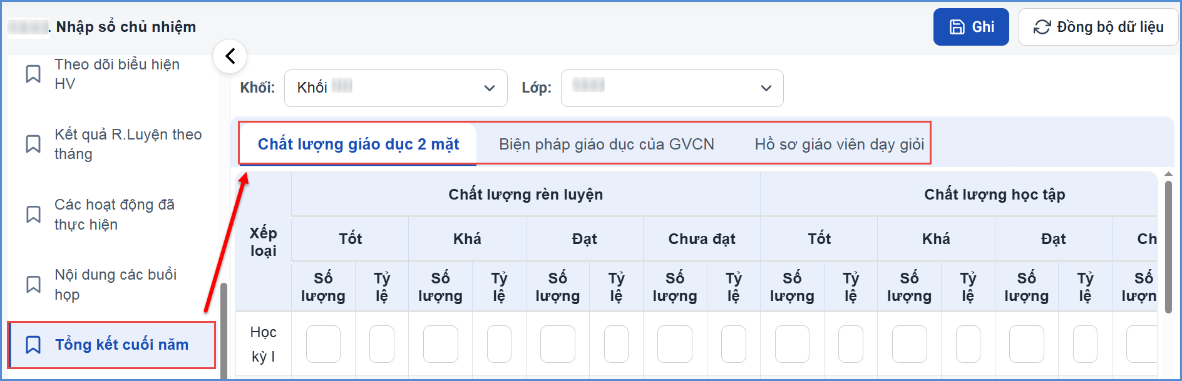Click Học kỳ I học tập Tốt số lượng field
This screenshot has width=1182, height=381.
pos(792,344)
